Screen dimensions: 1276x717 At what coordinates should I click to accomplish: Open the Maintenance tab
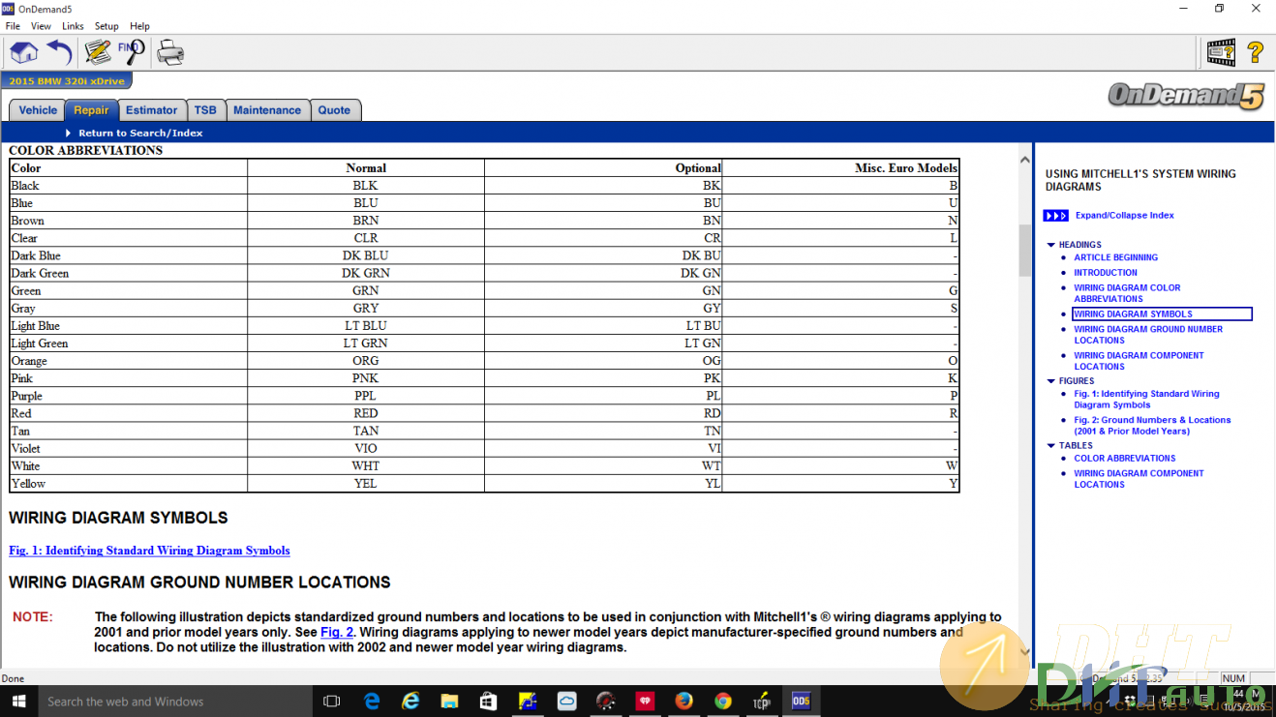coord(266,110)
